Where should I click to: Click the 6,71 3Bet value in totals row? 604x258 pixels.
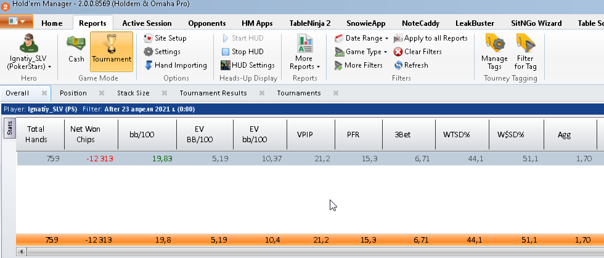pos(420,240)
